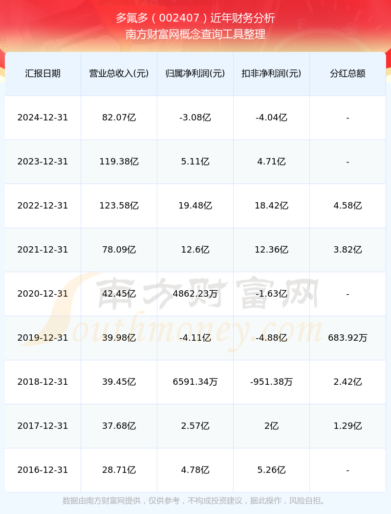Image resolution: width=391 pixels, height=514 pixels.
Task: Click the date cell 2021-12-31
Action: pyautogui.click(x=43, y=250)
